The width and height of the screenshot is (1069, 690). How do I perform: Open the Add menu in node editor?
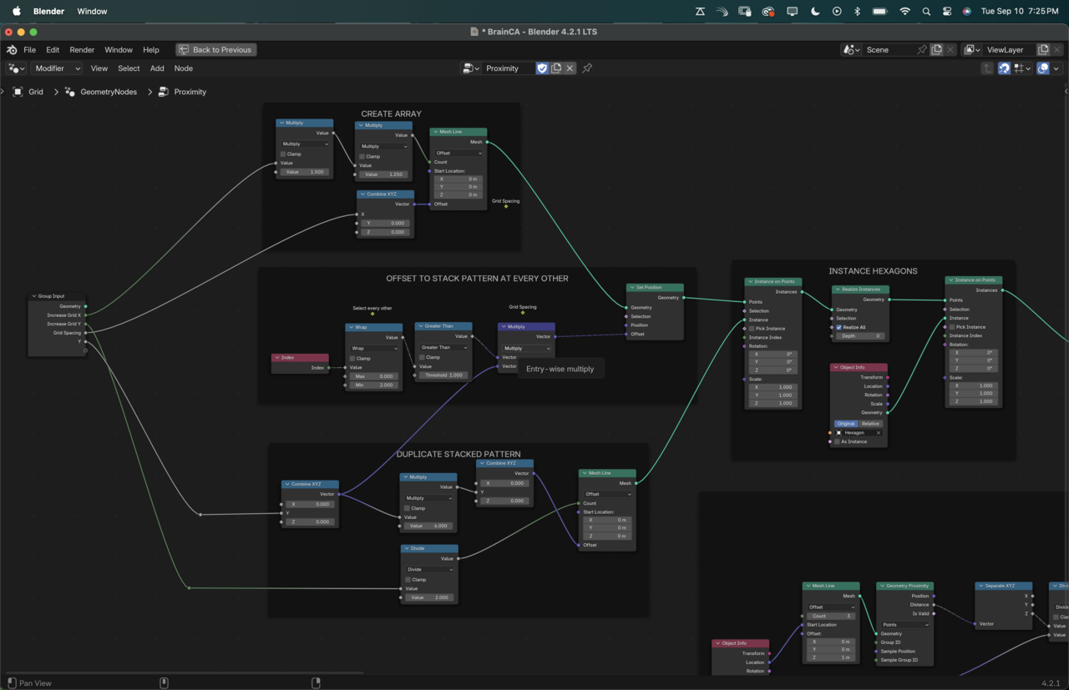(x=157, y=68)
